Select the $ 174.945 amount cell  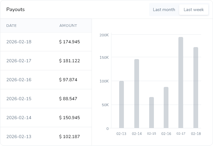(x=70, y=42)
